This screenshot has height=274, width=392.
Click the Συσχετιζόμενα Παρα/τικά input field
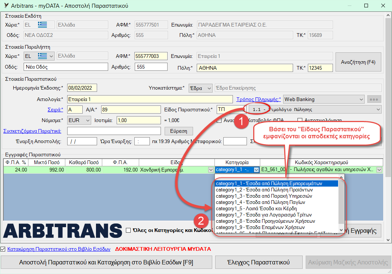(x=114, y=131)
